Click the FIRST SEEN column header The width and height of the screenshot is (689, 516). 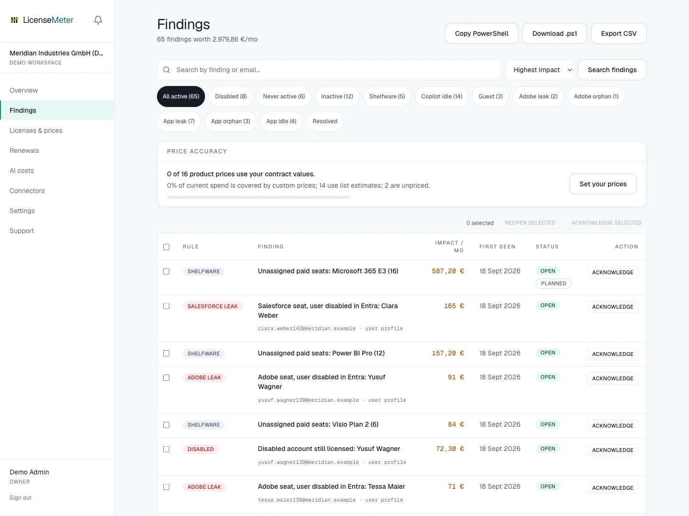tap(498, 247)
